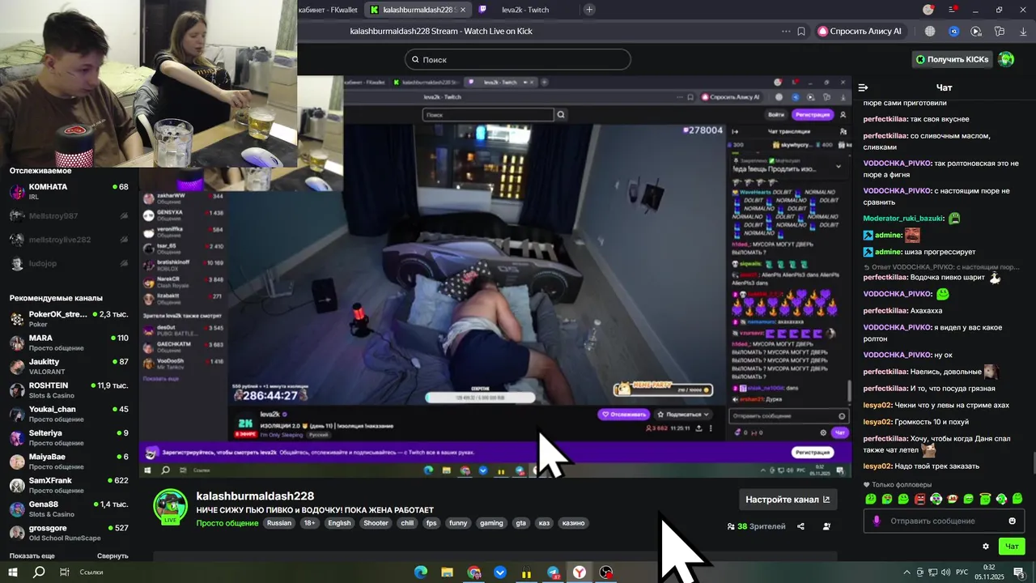Open MaiyaBae channel in sidebar

[69, 462]
